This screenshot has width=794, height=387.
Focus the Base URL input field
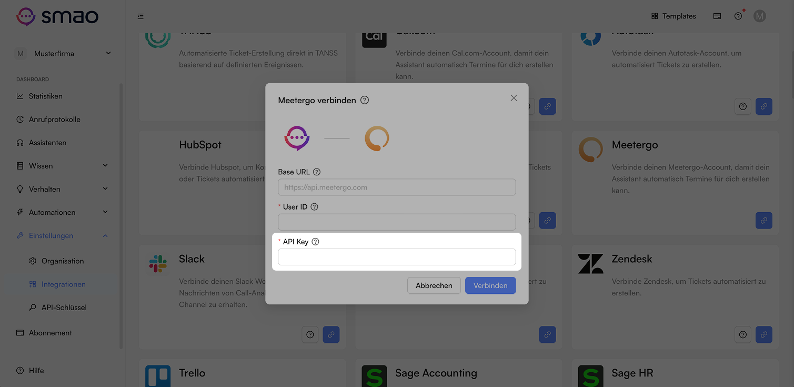[x=397, y=187]
